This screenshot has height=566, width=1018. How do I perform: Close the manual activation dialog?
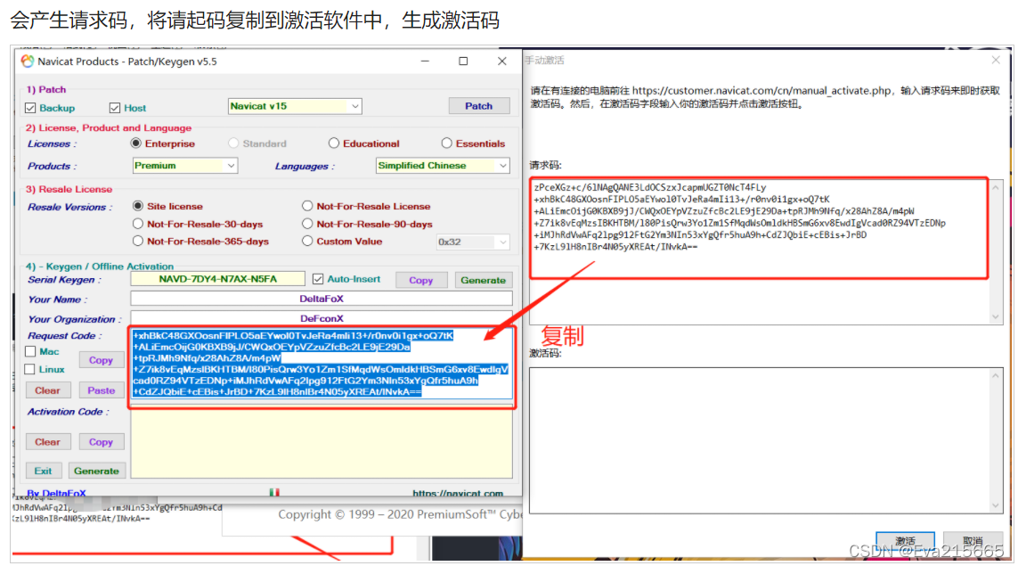pyautogui.click(x=996, y=61)
